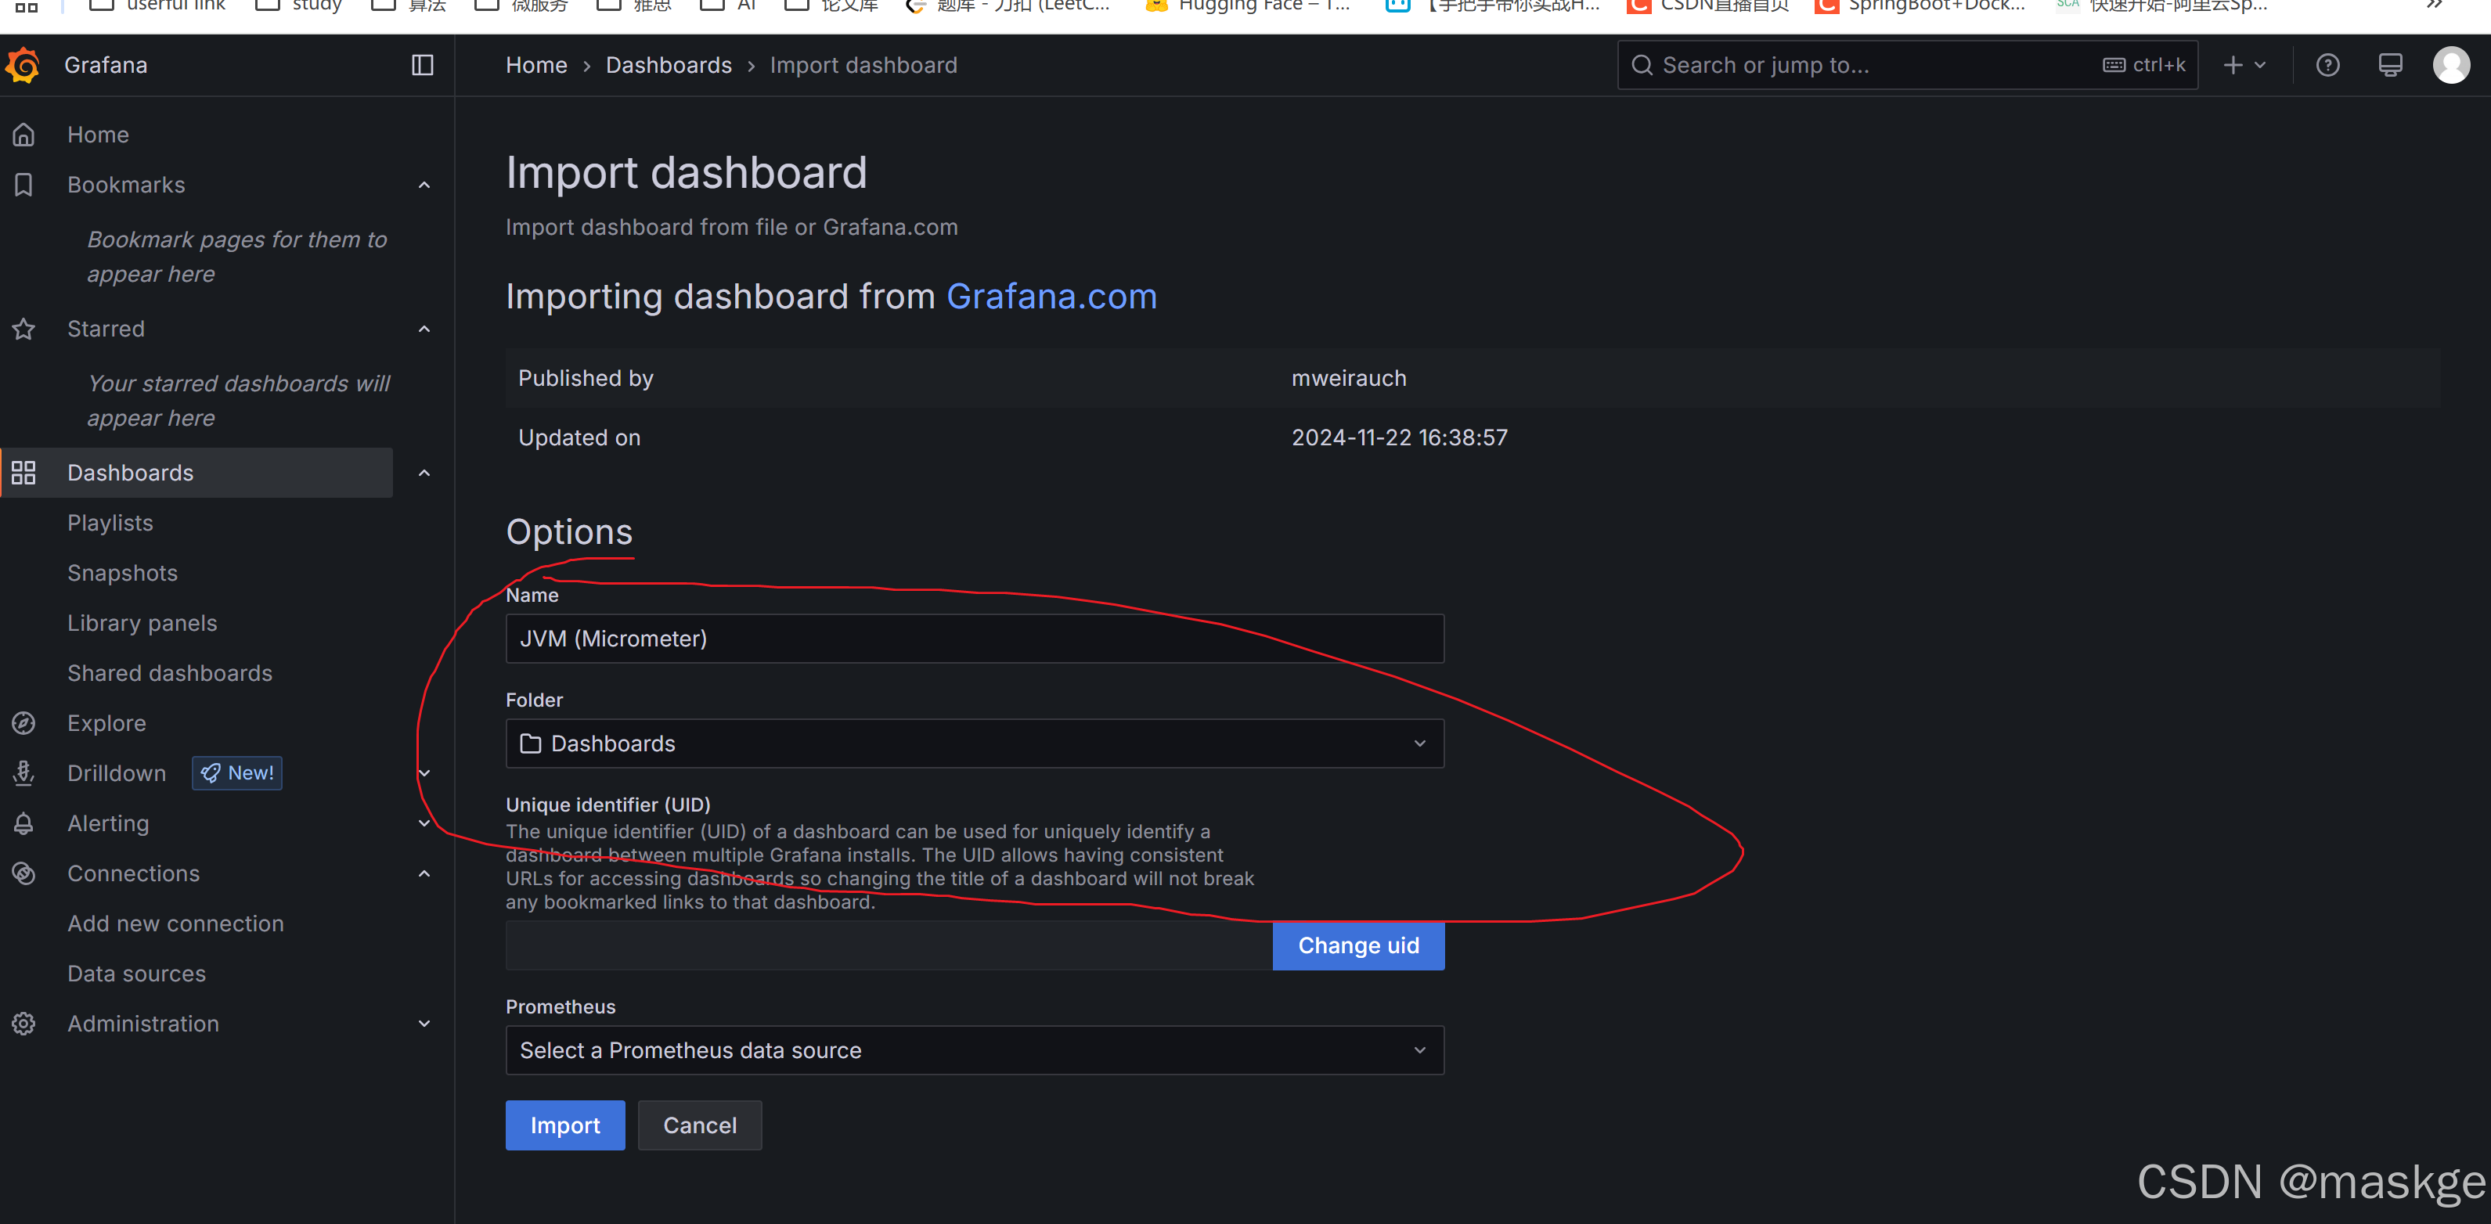Click the Explore compass icon
This screenshot has width=2491, height=1224.
pos(24,723)
